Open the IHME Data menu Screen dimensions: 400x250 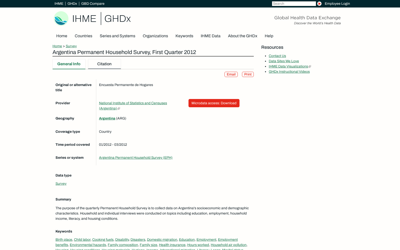(x=210, y=36)
